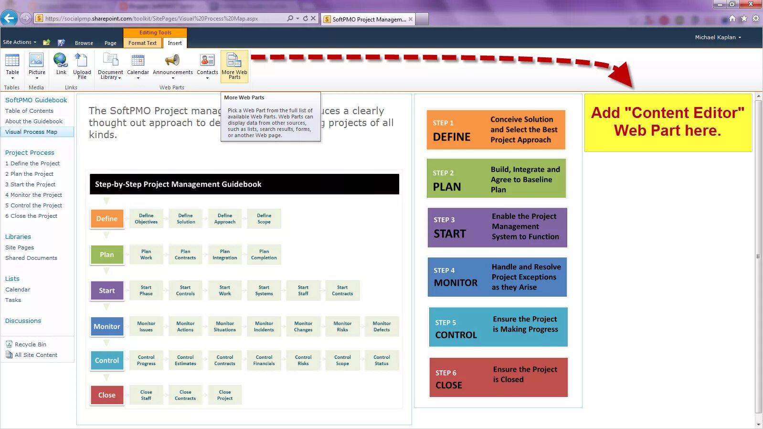Click the orange Define process box

pyautogui.click(x=107, y=219)
